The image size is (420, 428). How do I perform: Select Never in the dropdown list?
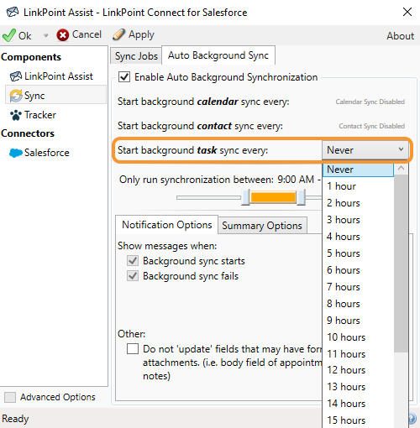click(x=358, y=170)
